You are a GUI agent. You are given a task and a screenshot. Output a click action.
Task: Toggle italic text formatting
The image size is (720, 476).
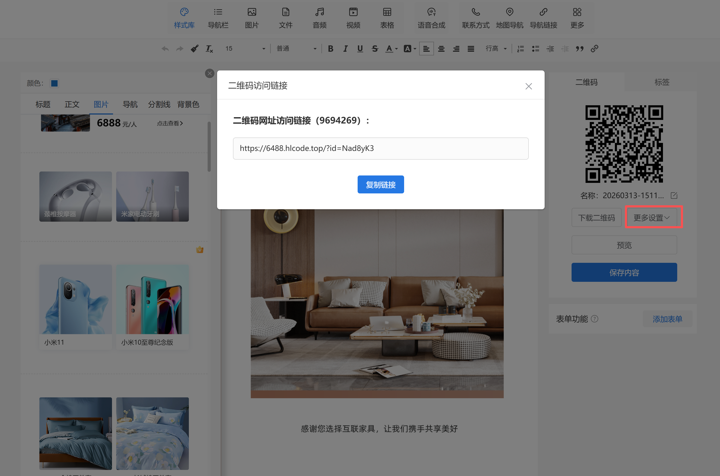point(345,49)
